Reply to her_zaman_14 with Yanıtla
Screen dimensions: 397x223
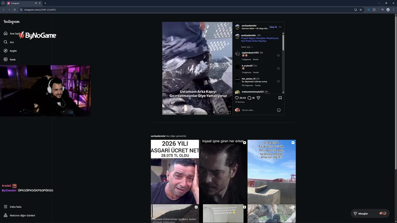click(x=258, y=85)
